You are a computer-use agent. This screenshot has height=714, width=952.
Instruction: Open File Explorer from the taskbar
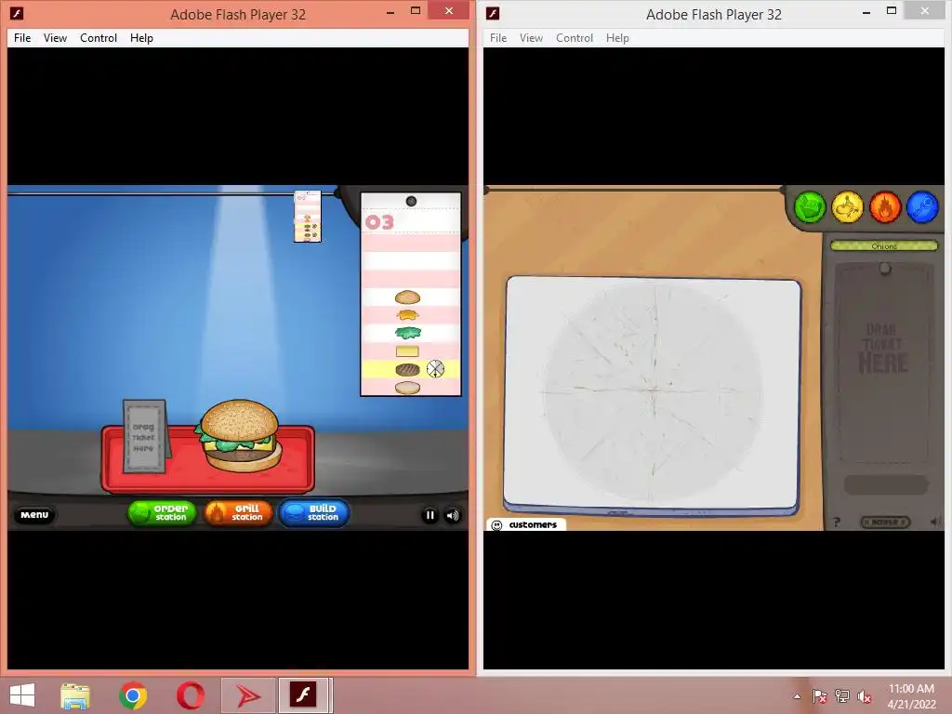coord(75,695)
